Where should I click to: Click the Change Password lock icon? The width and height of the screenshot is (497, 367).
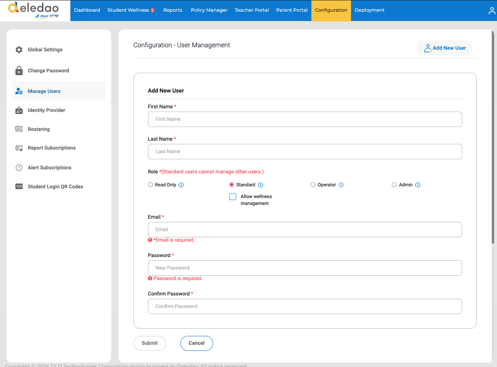19,71
